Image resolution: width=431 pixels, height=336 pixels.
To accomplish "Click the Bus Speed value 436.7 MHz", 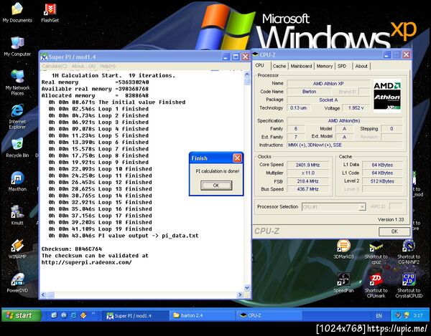I will [x=307, y=189].
